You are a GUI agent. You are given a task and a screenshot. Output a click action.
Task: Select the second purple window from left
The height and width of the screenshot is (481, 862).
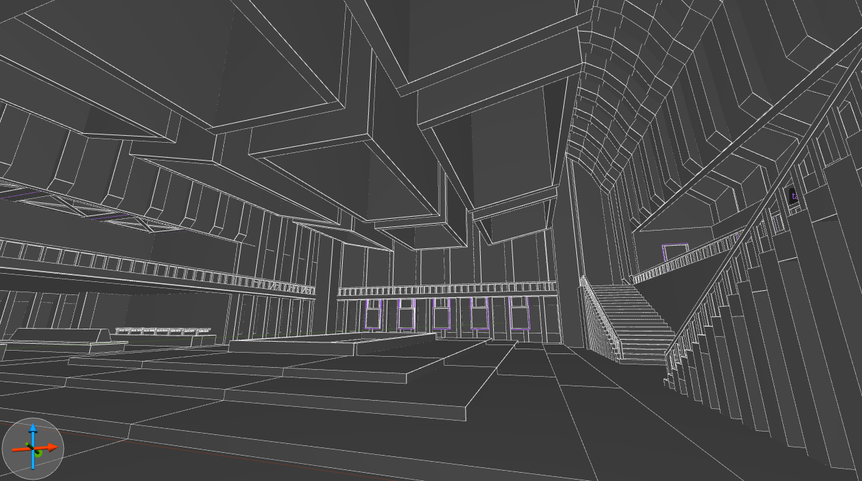pyautogui.click(x=407, y=313)
